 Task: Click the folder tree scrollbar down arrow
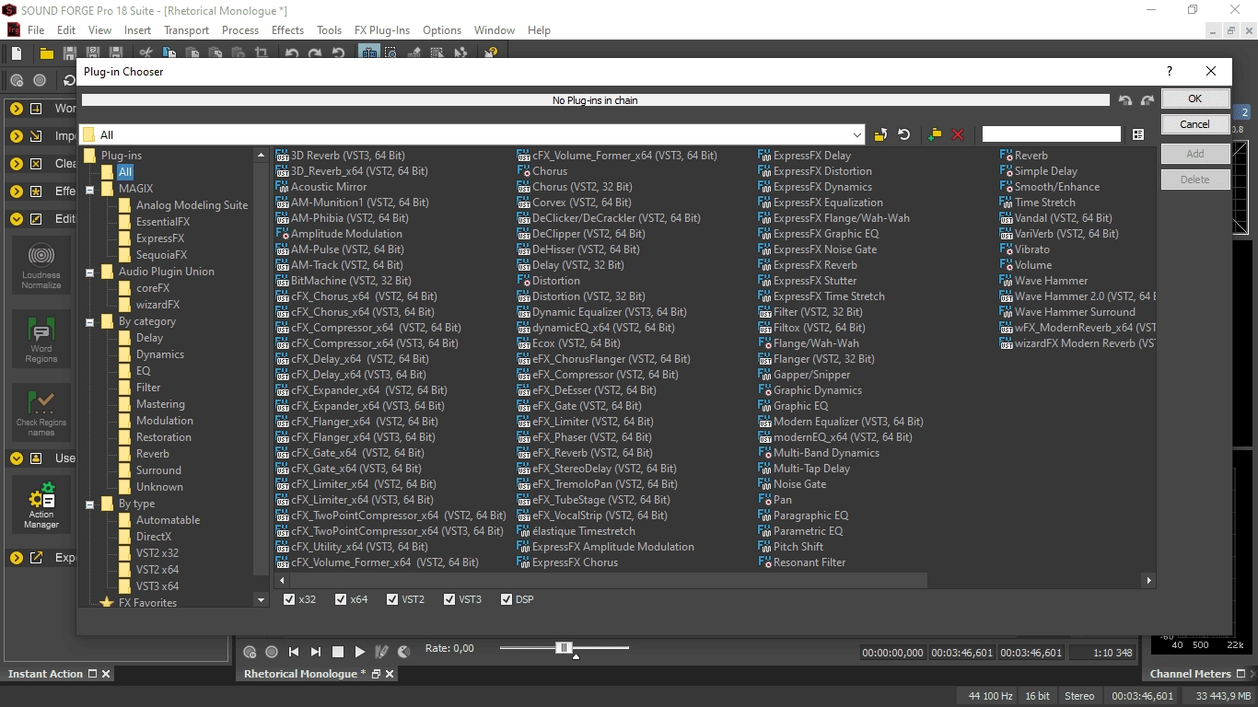click(261, 599)
